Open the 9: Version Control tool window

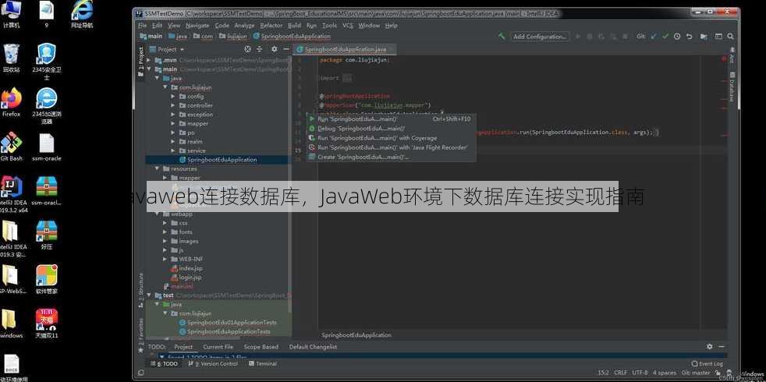(212, 364)
